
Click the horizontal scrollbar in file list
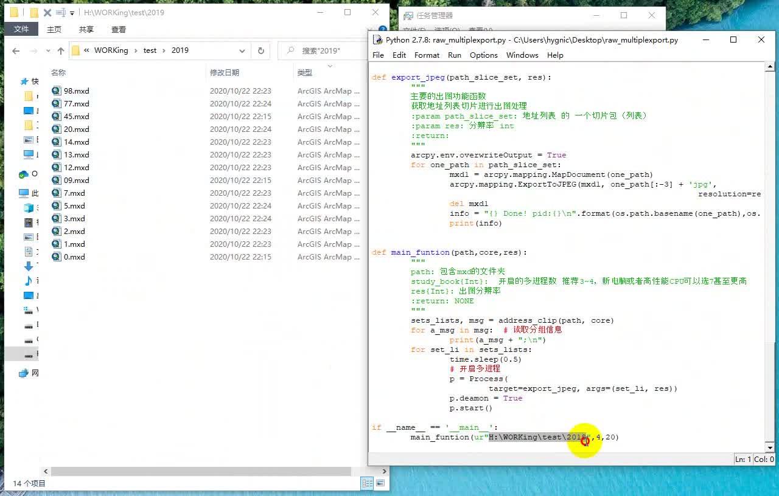[x=201, y=471]
